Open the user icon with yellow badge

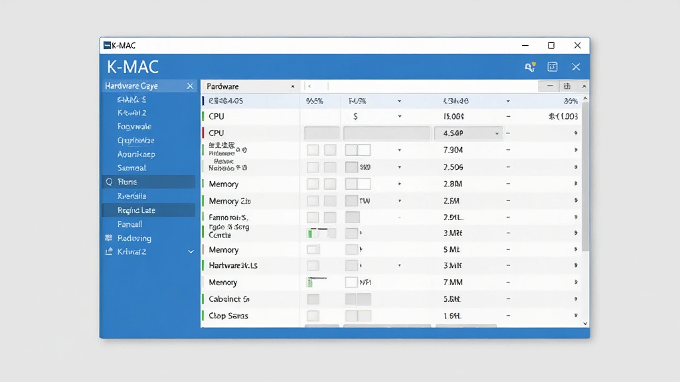click(x=530, y=67)
